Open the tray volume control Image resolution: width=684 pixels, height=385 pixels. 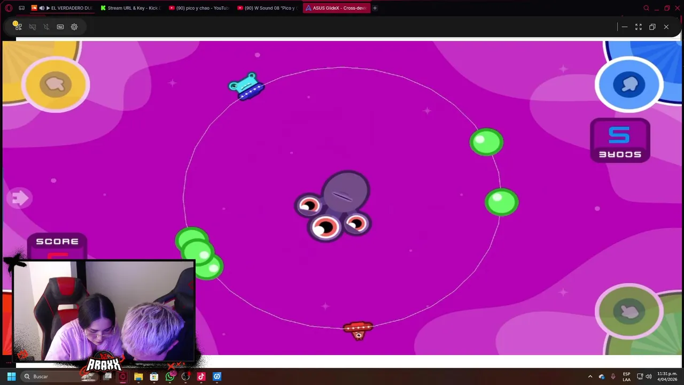click(649, 376)
